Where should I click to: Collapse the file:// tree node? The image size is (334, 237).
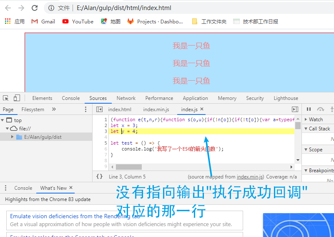[7, 129]
